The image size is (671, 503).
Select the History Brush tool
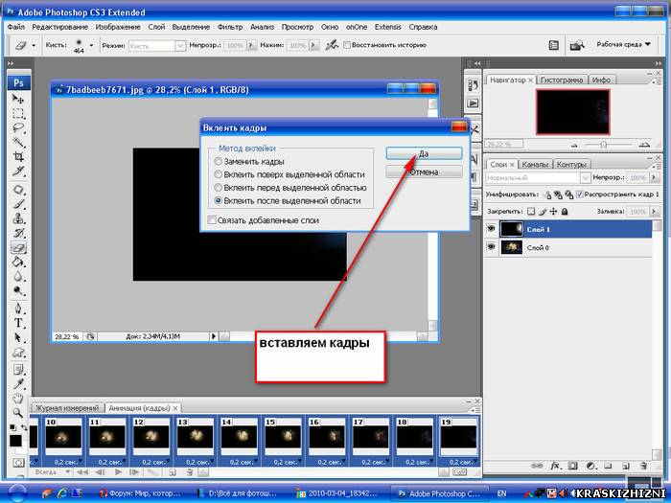click(x=18, y=233)
